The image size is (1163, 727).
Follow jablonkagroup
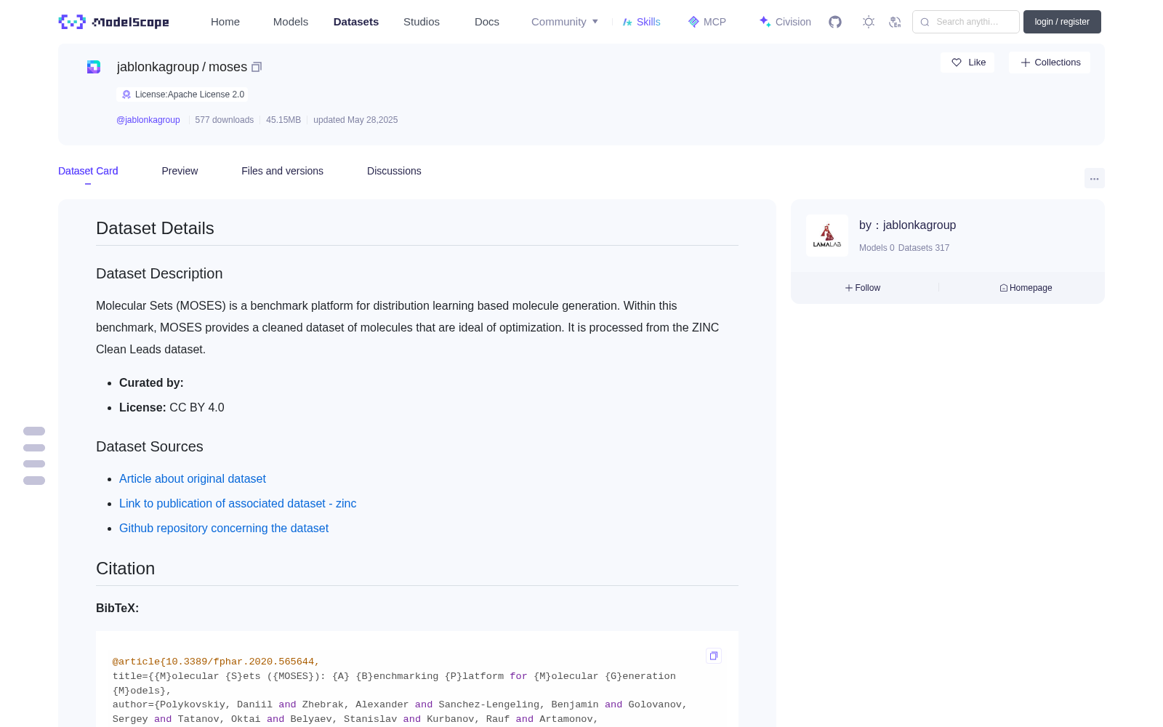pyautogui.click(x=863, y=288)
